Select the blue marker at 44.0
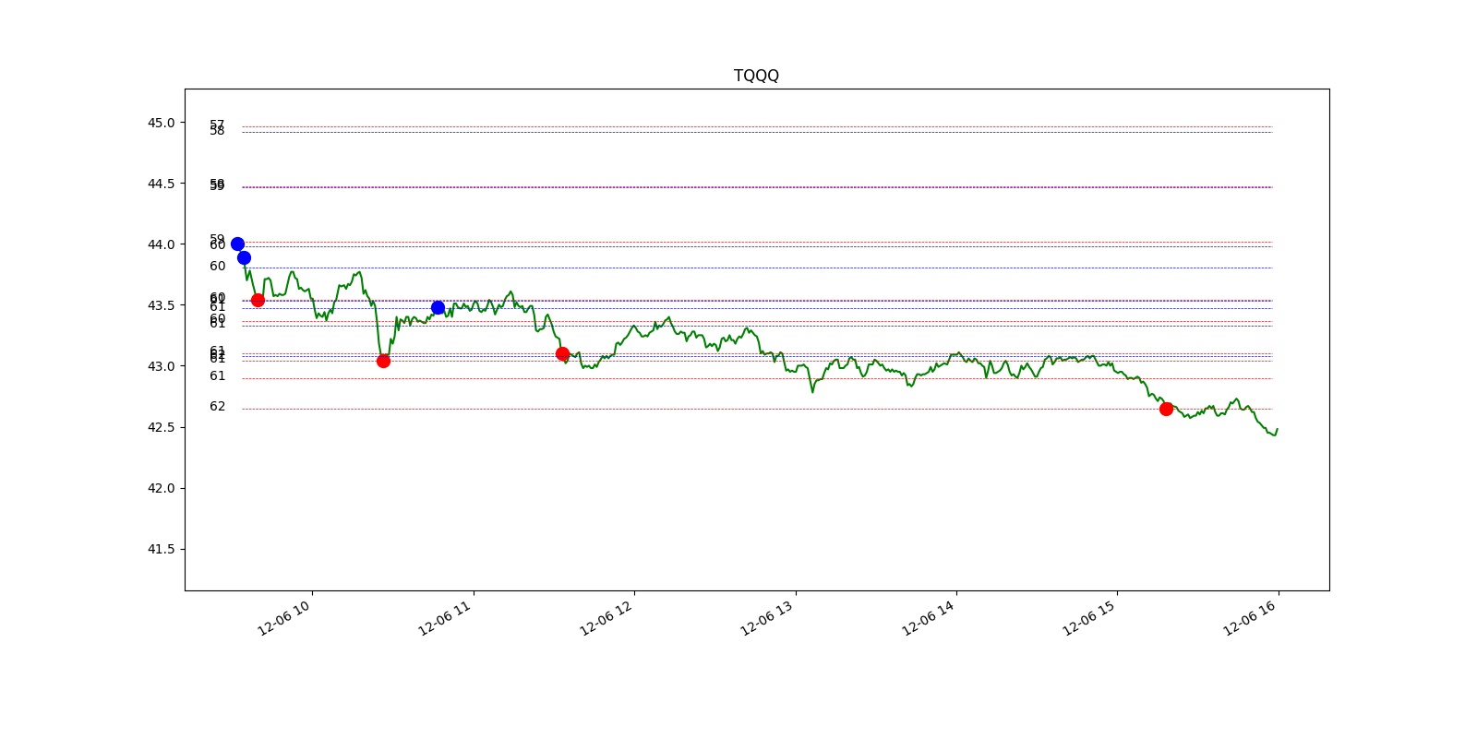Image resolution: width=1477 pixels, height=738 pixels. tap(237, 244)
